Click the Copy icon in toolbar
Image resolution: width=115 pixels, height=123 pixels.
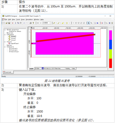tap(18, 23)
